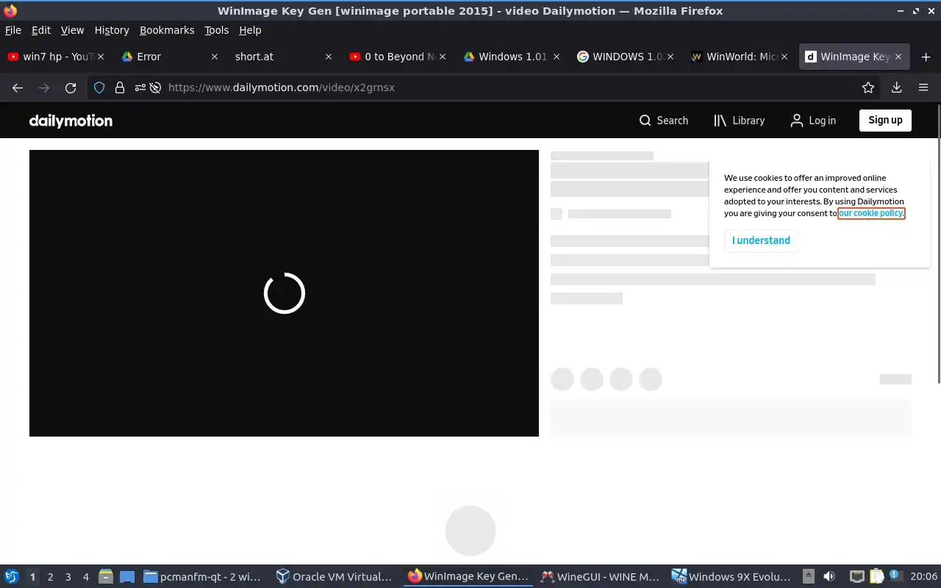Show site security padlock info
The height and width of the screenshot is (588, 941).
119,87
